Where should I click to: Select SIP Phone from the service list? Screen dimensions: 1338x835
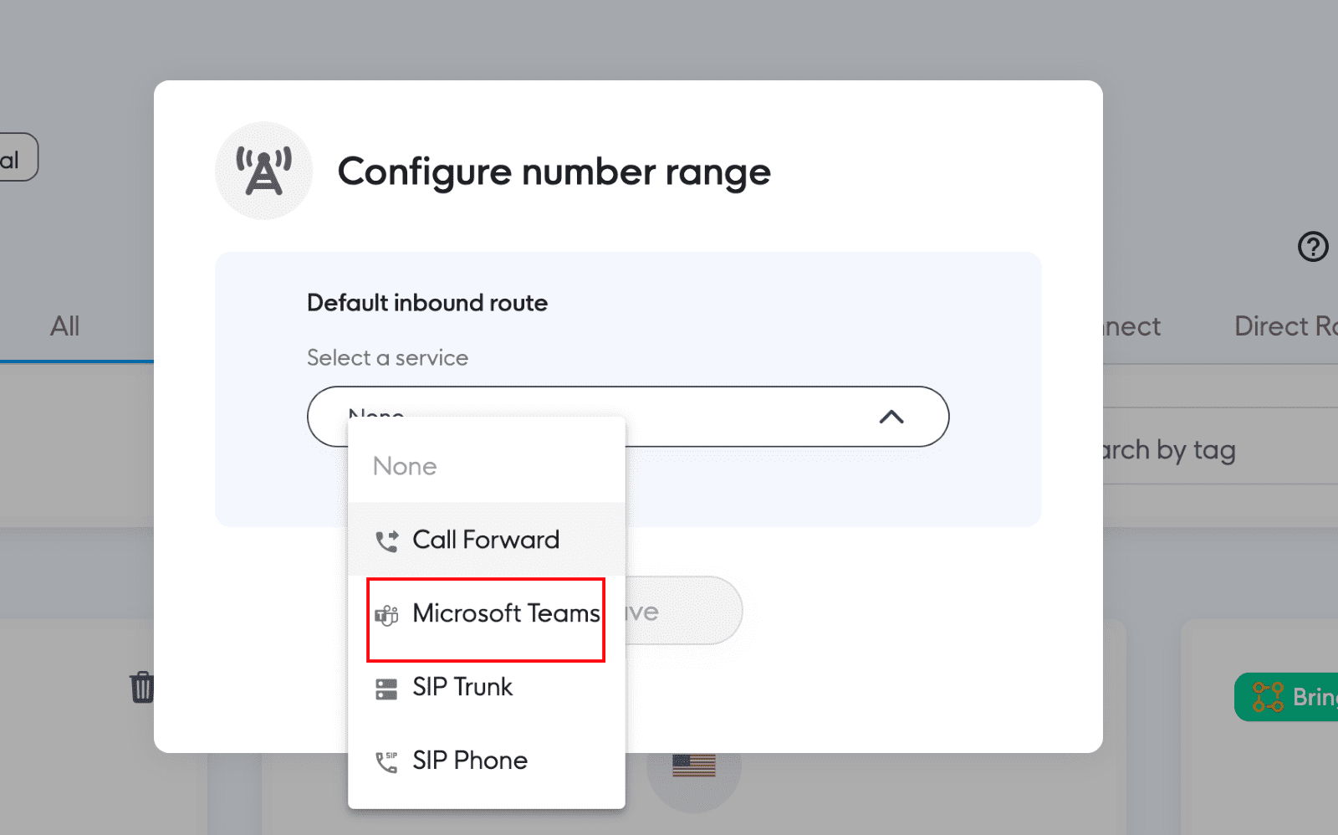468,760
